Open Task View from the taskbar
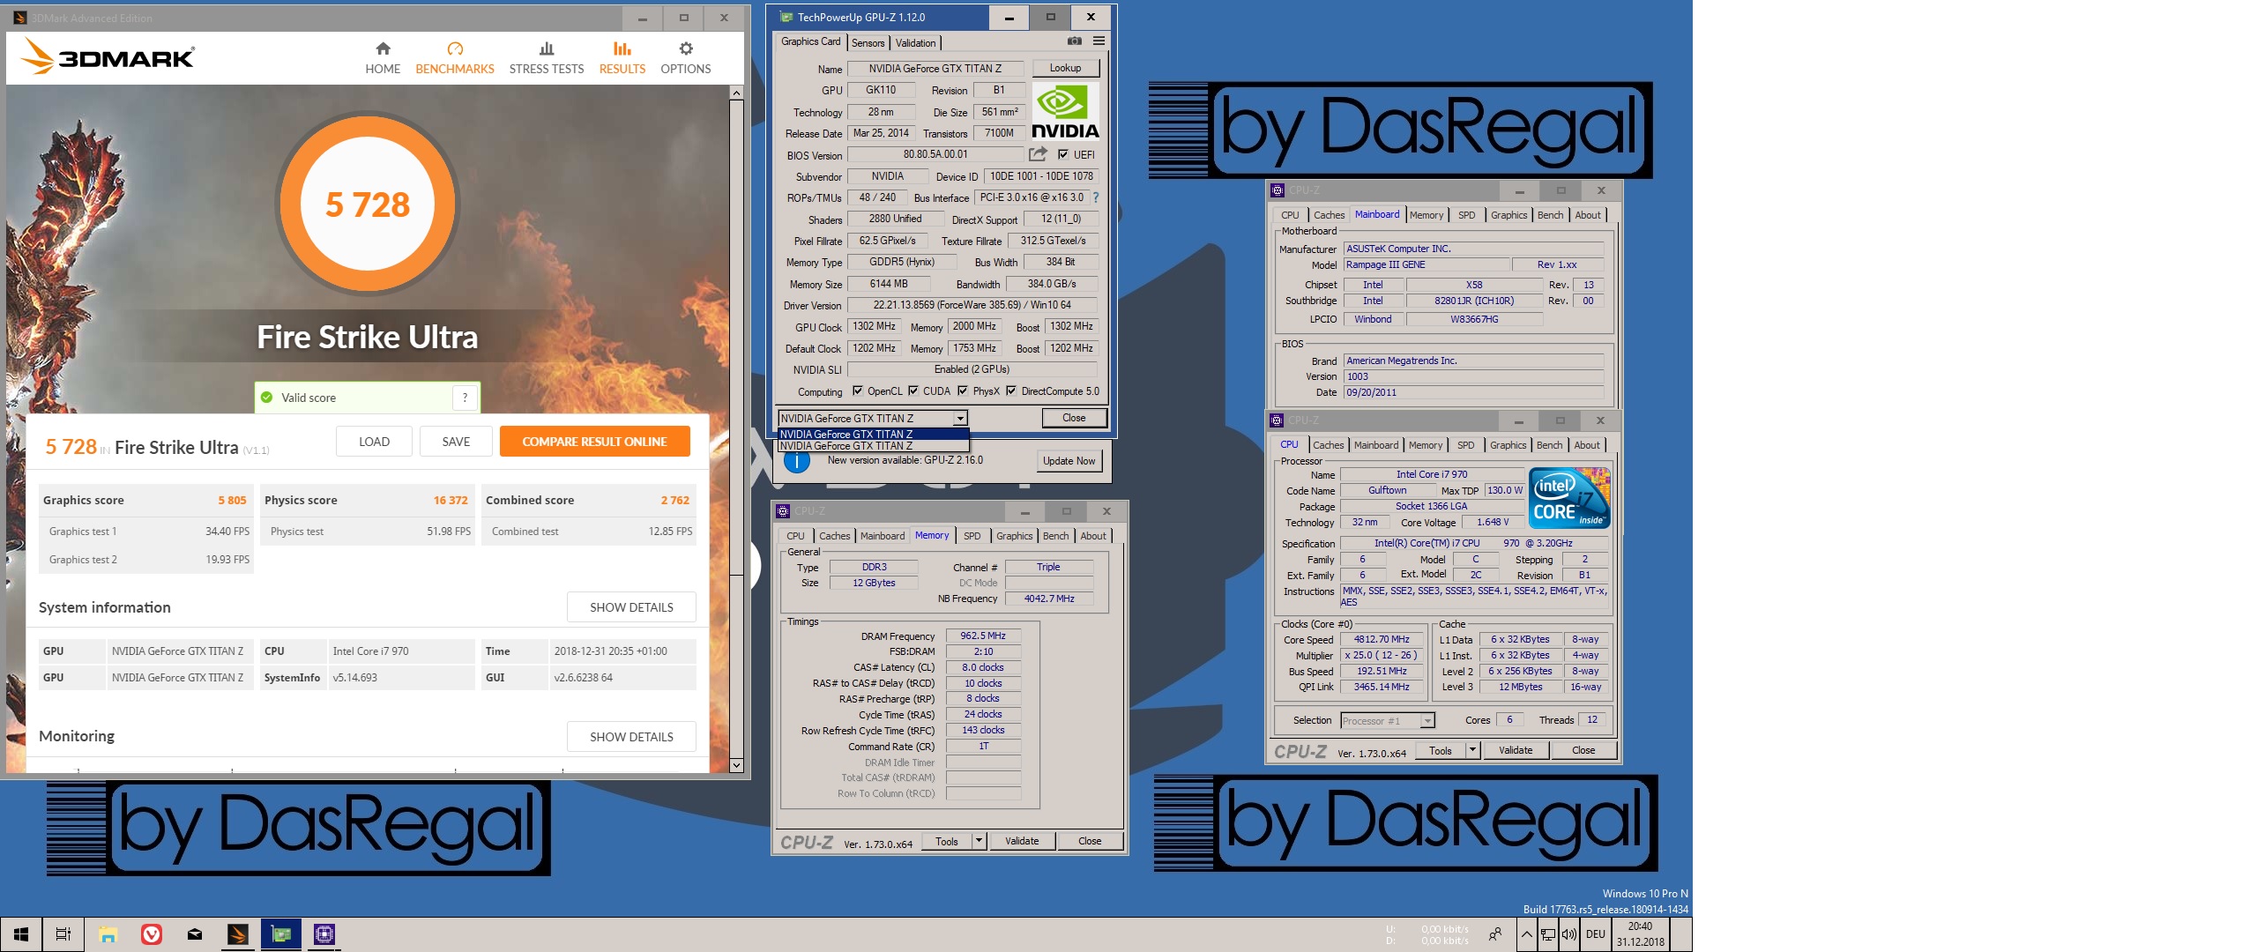 [63, 934]
